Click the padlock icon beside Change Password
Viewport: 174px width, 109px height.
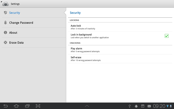(5, 23)
